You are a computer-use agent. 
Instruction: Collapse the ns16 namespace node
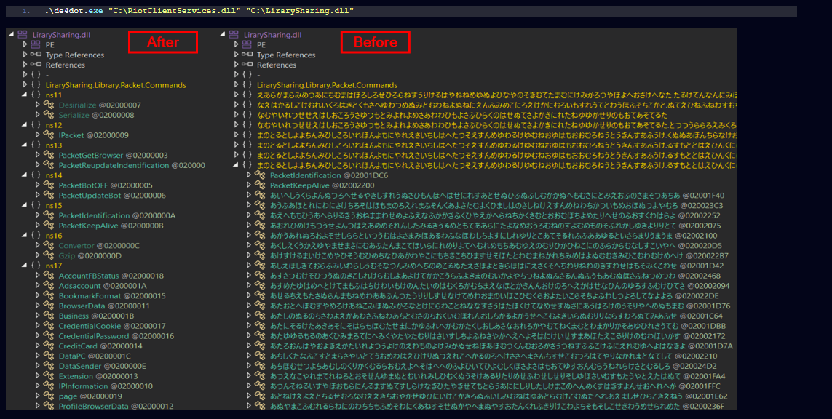tap(25, 236)
